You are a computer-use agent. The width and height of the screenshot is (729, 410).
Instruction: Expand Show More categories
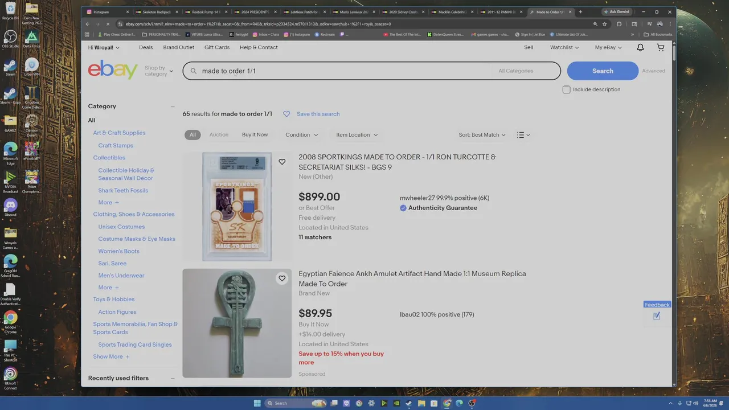(111, 356)
